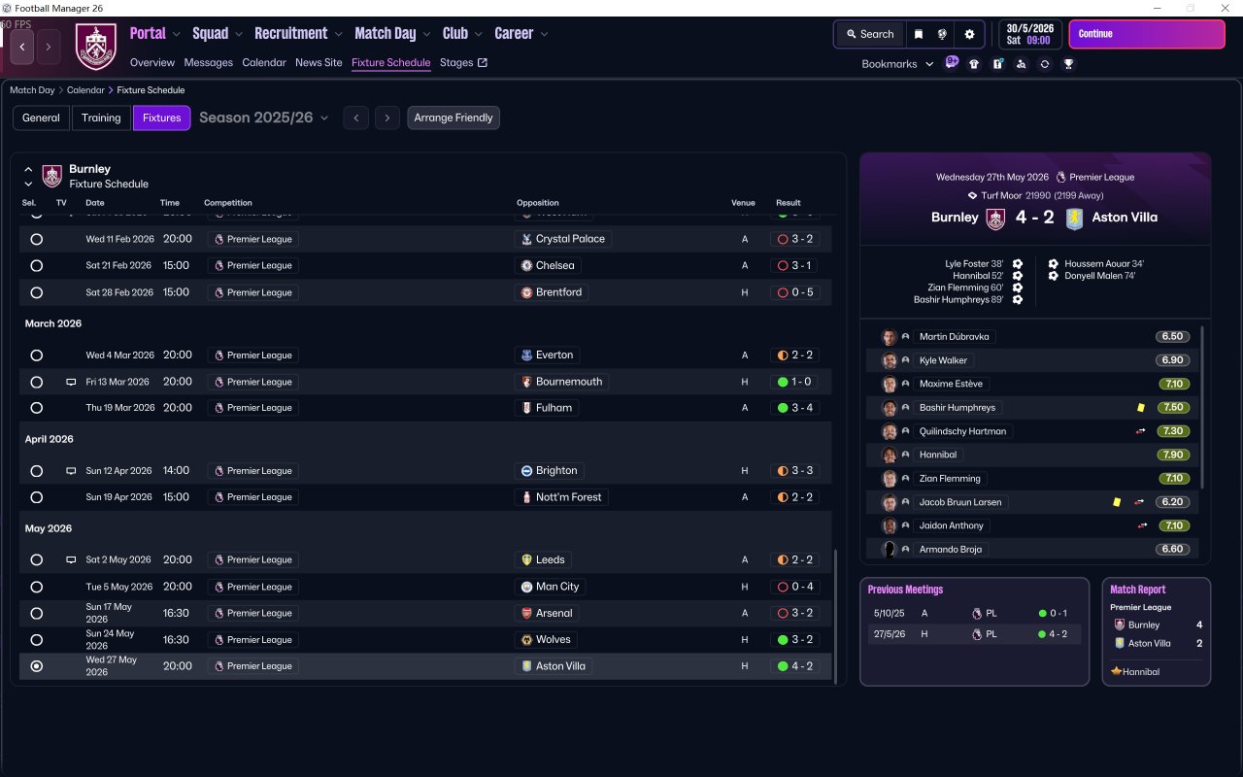Open the 9+ messages notification bubble
This screenshot has width=1243, height=777.
(952, 63)
